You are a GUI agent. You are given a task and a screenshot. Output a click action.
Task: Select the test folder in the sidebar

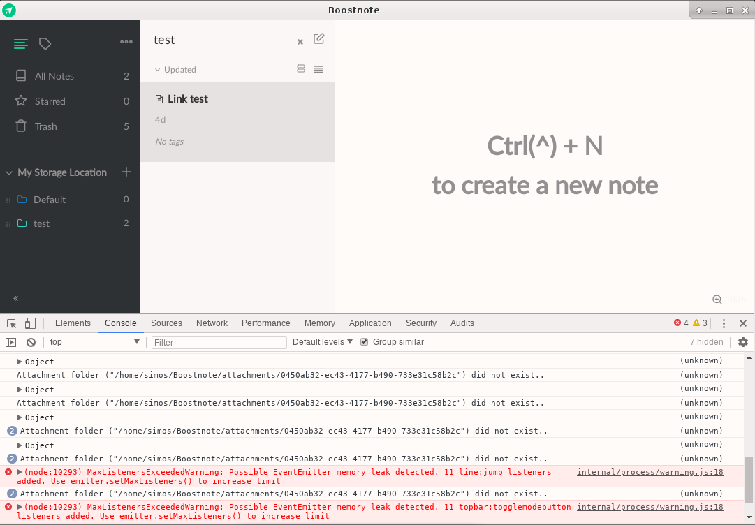pos(70,223)
